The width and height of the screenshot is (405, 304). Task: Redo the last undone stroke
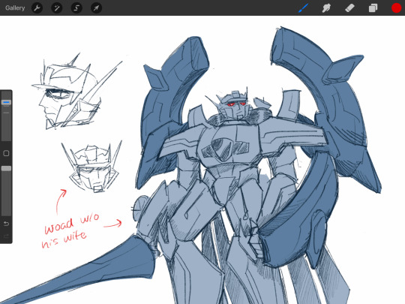click(6, 236)
